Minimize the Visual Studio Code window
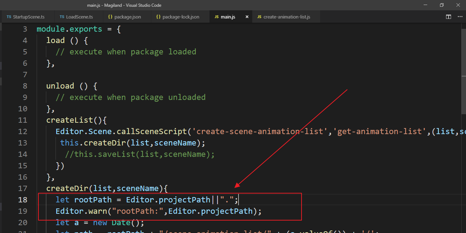 point(425,5)
